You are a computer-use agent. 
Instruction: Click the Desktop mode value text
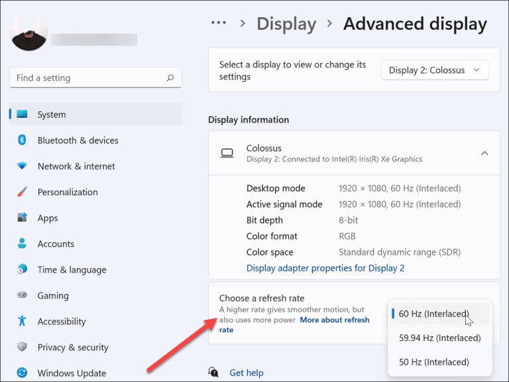(400, 188)
